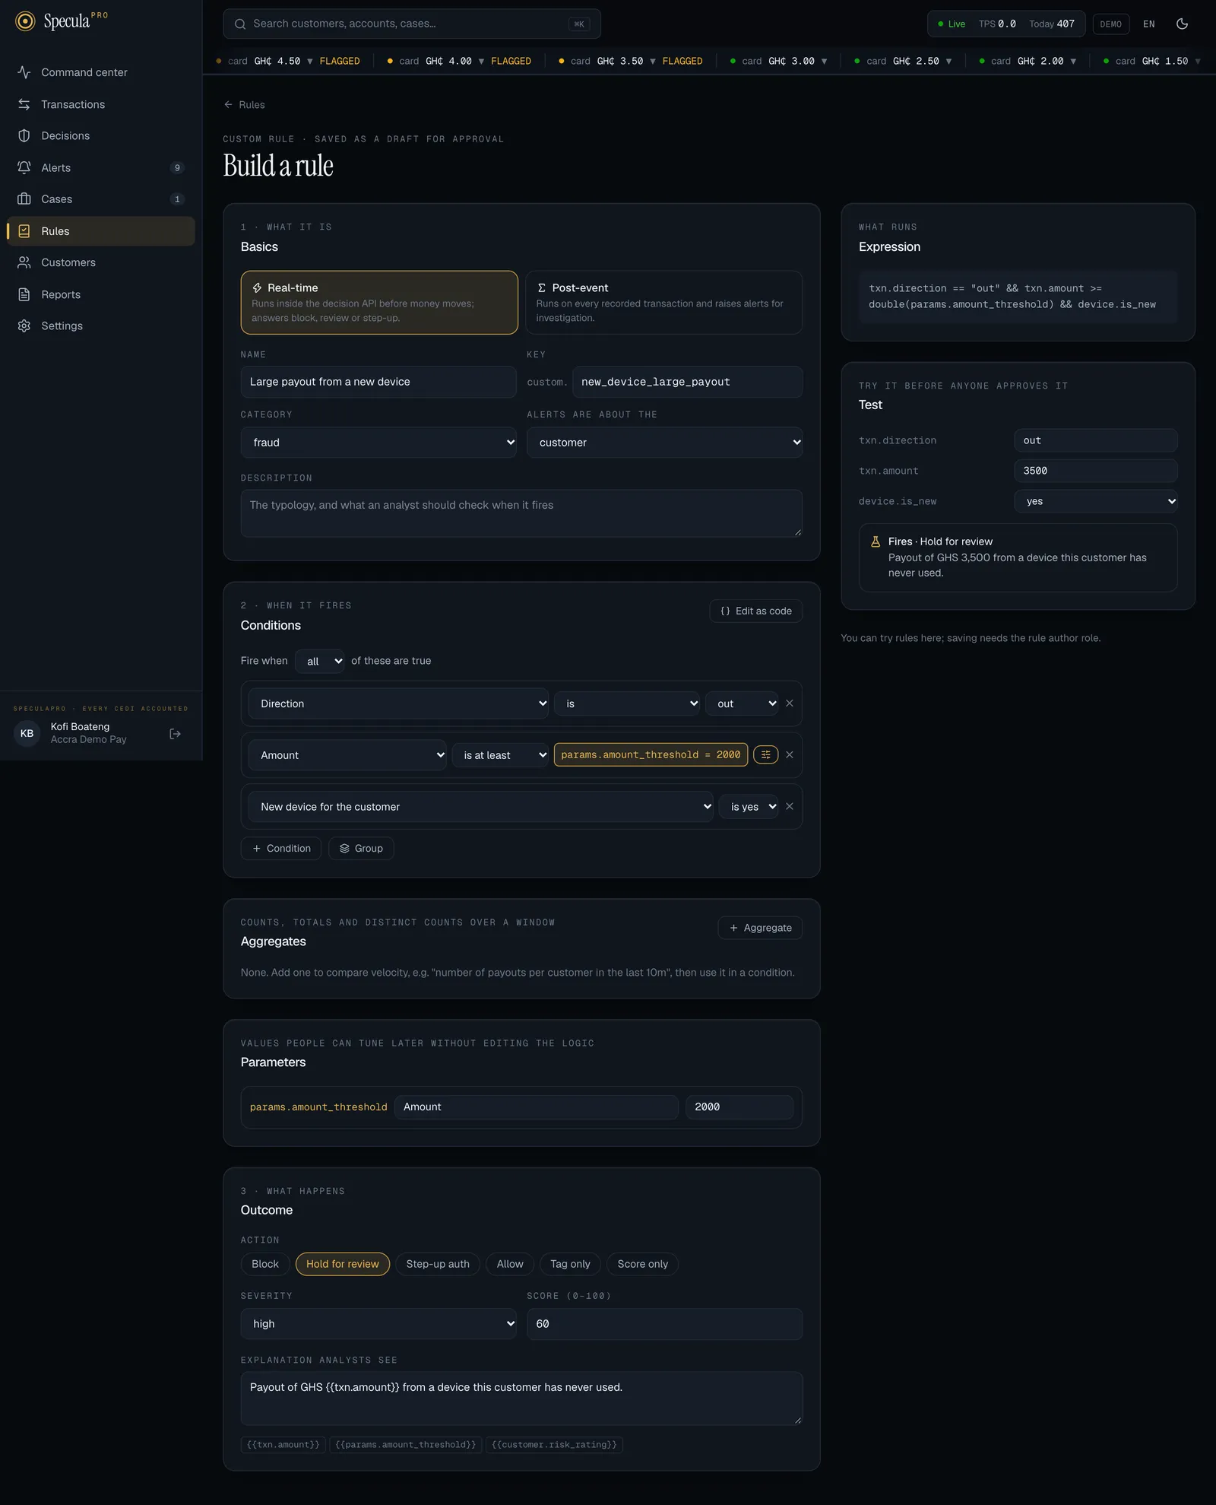This screenshot has height=1505, width=1216.
Task: Switch language via EN button
Action: 1148,24
